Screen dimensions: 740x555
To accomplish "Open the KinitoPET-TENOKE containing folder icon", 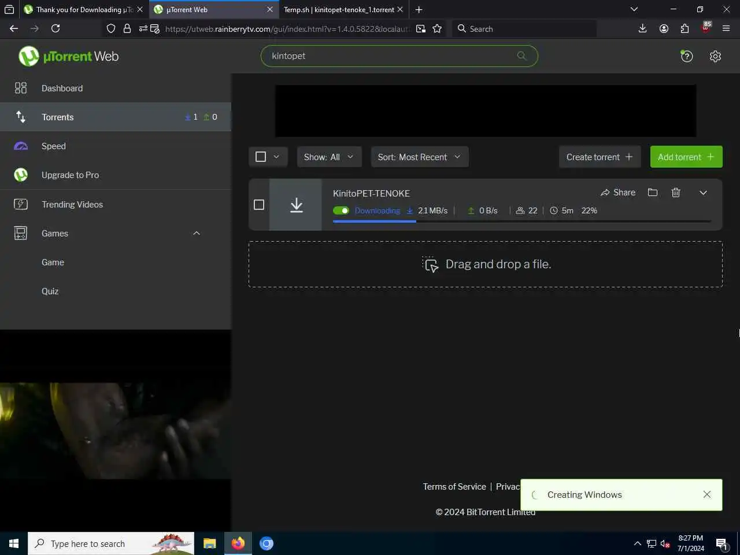I will [653, 193].
